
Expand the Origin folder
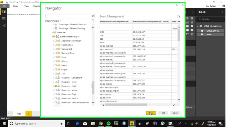point(53,70)
